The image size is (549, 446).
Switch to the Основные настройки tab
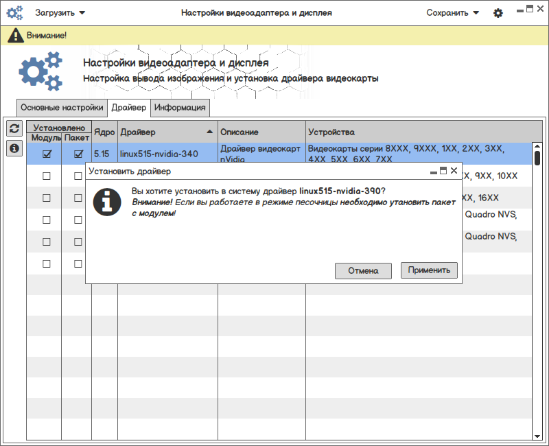click(x=62, y=108)
